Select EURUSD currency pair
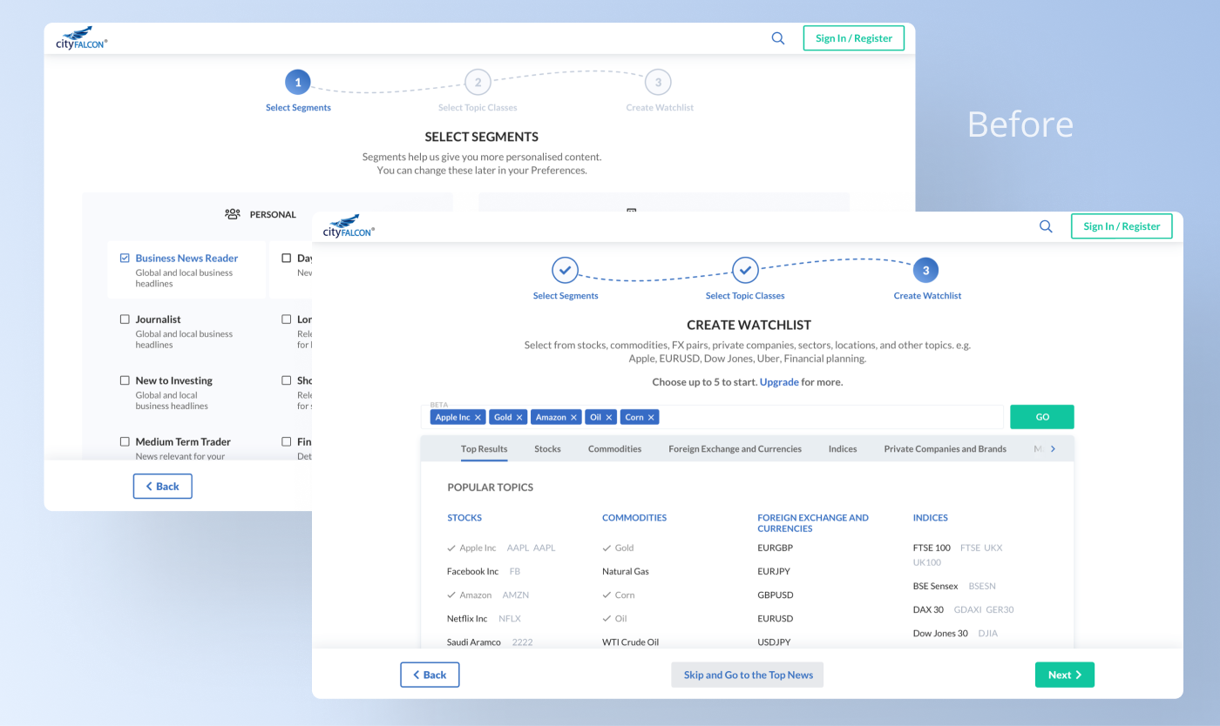The height and width of the screenshot is (726, 1220). pyautogui.click(x=776, y=618)
